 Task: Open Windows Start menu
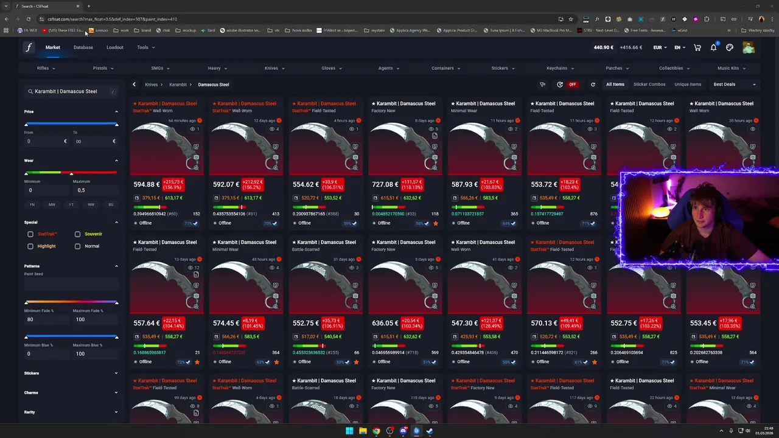(349, 431)
